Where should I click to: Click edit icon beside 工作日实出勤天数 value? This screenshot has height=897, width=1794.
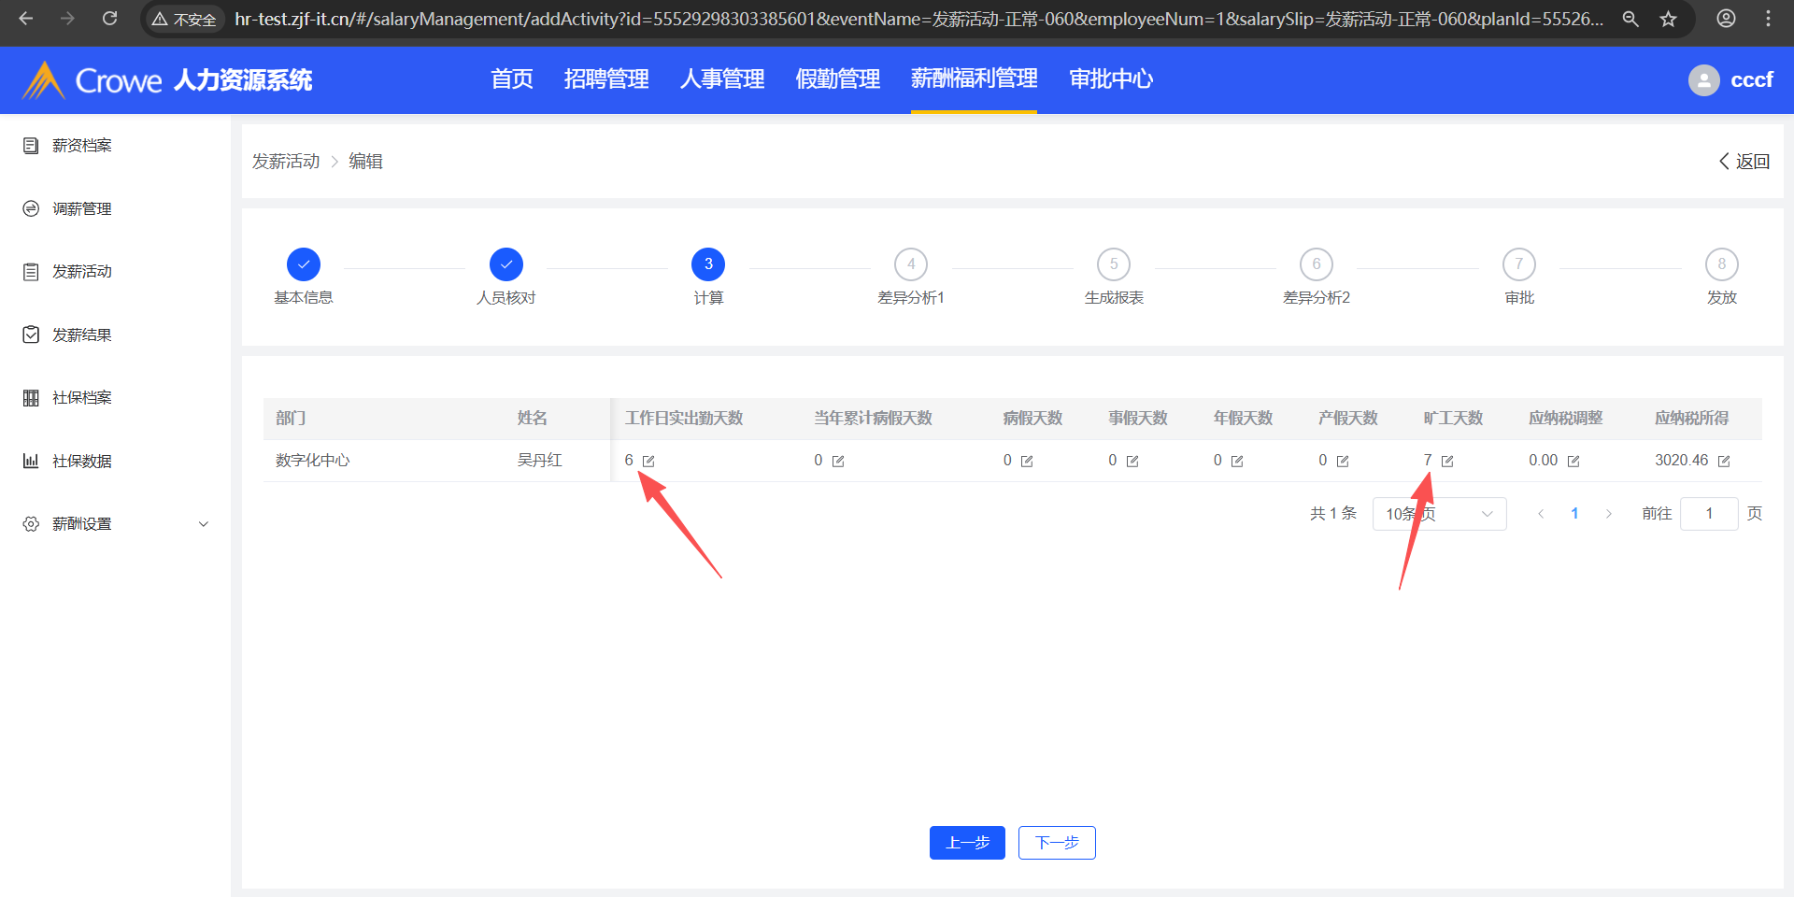(648, 462)
